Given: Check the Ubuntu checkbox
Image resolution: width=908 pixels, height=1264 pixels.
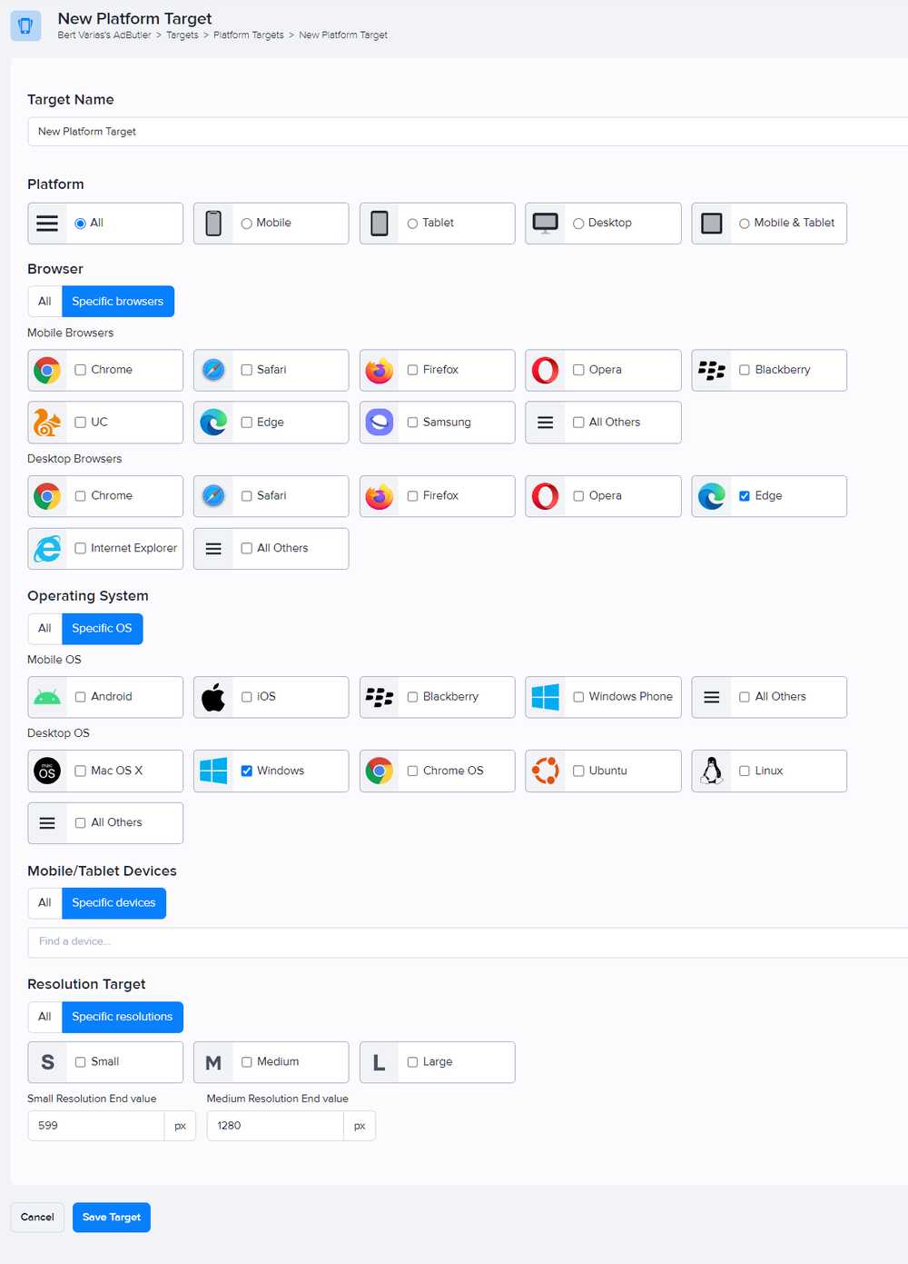Looking at the screenshot, I should click(578, 771).
